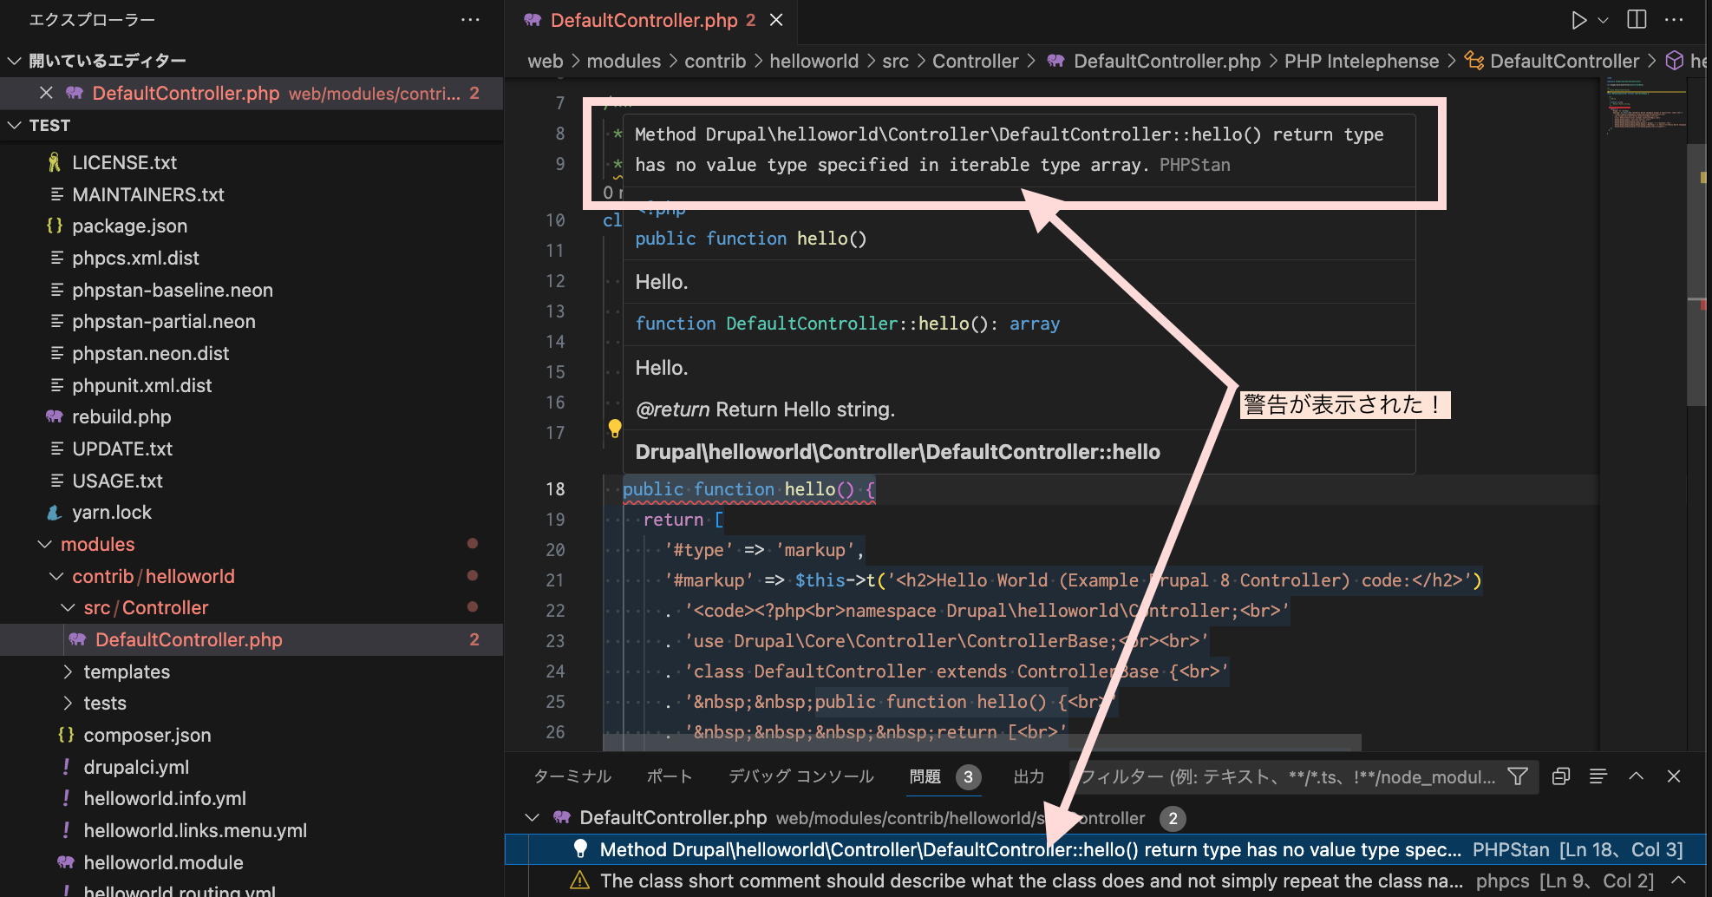Toggle the filter funnel in the Problems panel

[1518, 776]
